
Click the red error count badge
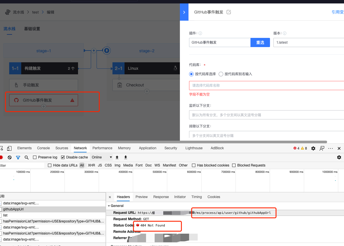(296, 148)
